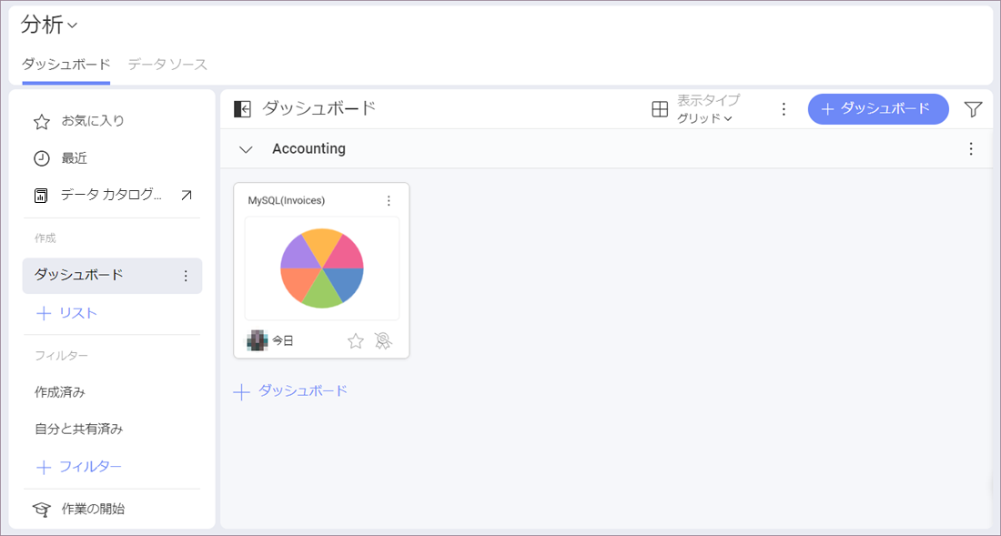Switch to the データ ソース tab

click(x=168, y=65)
